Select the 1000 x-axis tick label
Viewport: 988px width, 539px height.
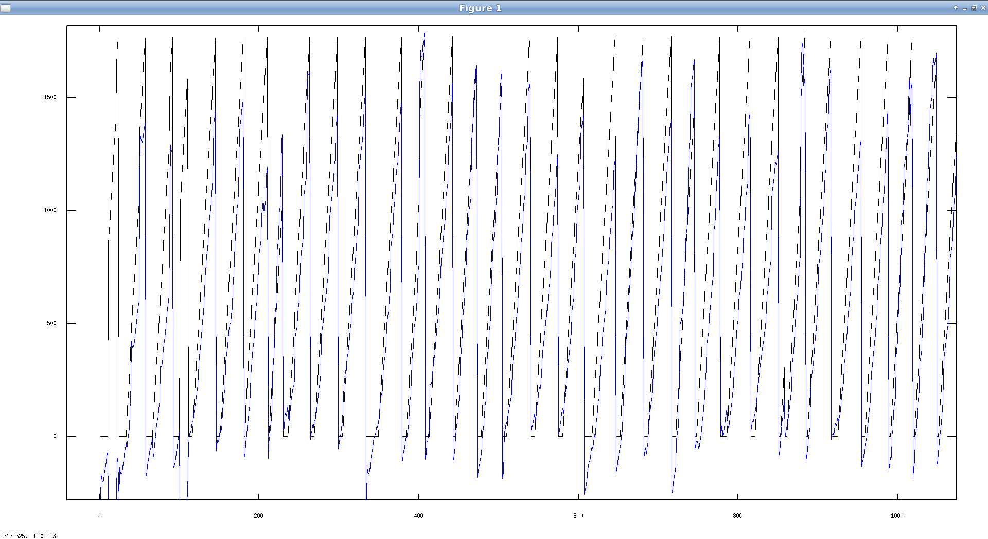897,516
